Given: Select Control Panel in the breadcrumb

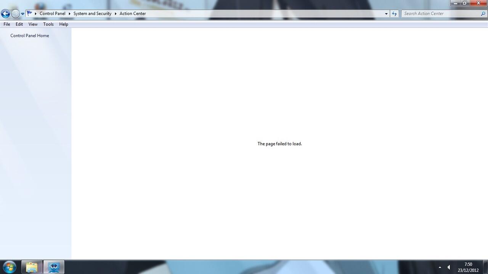Looking at the screenshot, I should pos(53,14).
